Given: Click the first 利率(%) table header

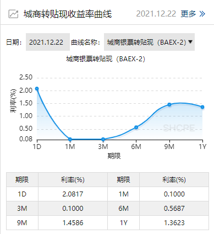Looking at the screenshot, I should tap(73, 179).
